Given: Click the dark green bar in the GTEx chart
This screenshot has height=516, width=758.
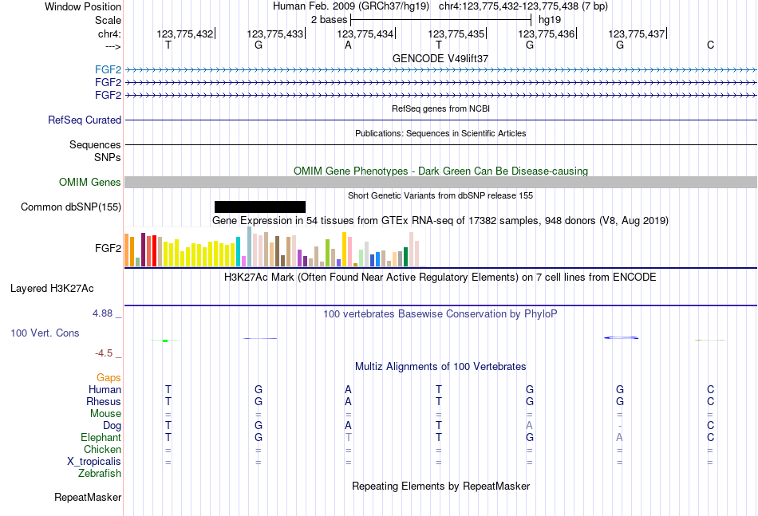Looking at the screenshot, I should tap(405, 257).
